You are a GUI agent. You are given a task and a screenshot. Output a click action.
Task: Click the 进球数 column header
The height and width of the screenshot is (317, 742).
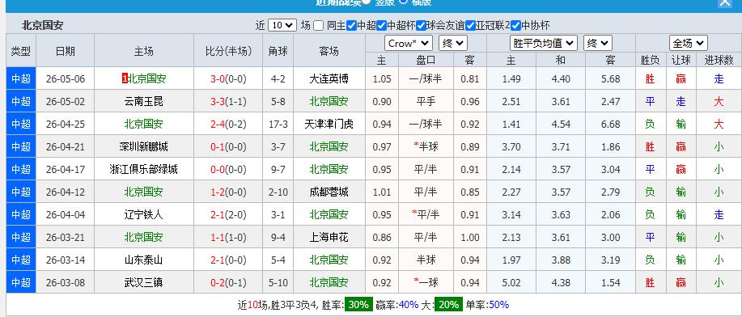(719, 60)
